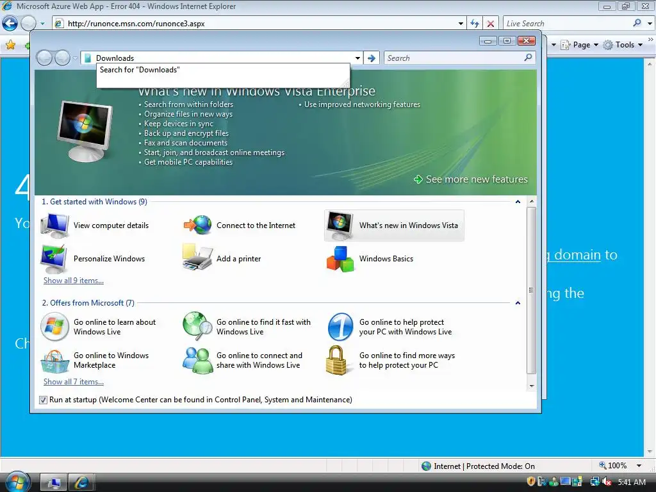Viewport: 656px width, 492px height.
Task: Click Internet Explorer taskbar button
Action: pos(81,483)
